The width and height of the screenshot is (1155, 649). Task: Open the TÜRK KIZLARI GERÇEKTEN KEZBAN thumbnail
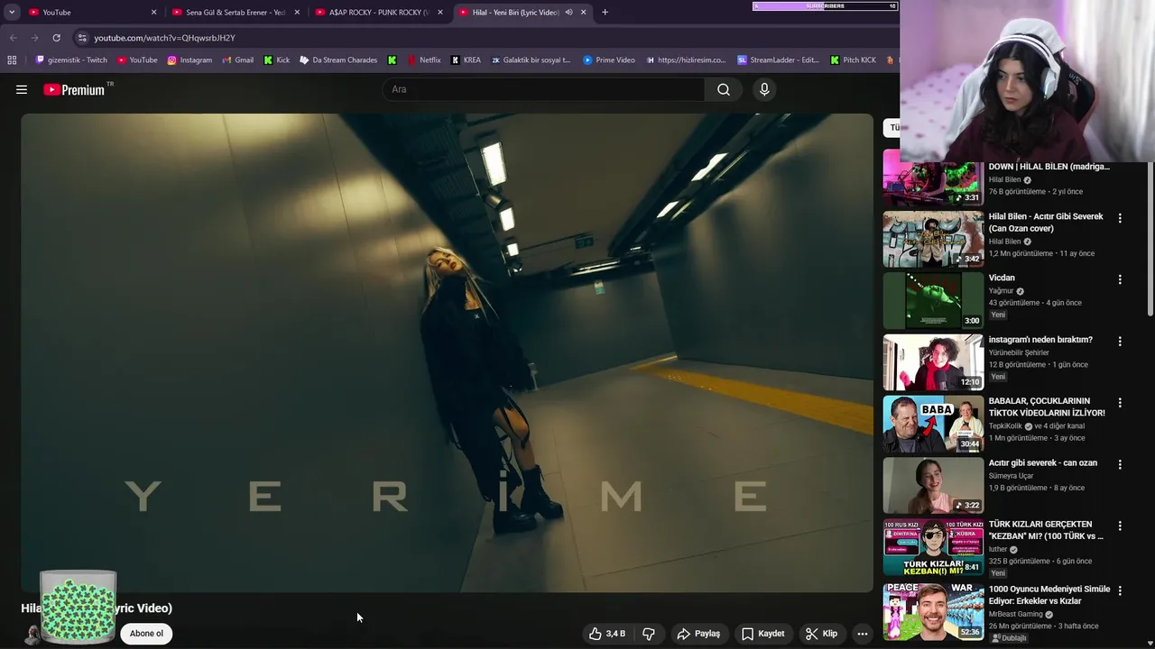pos(933,547)
